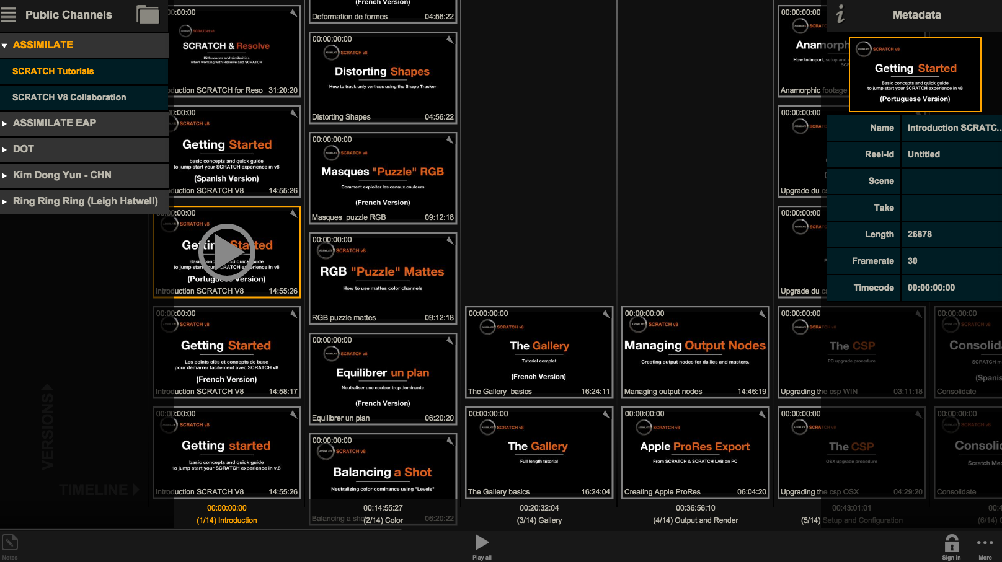Viewport: 1002px width, 562px height.
Task: Open the hamburger menu icon
Action: (8, 15)
